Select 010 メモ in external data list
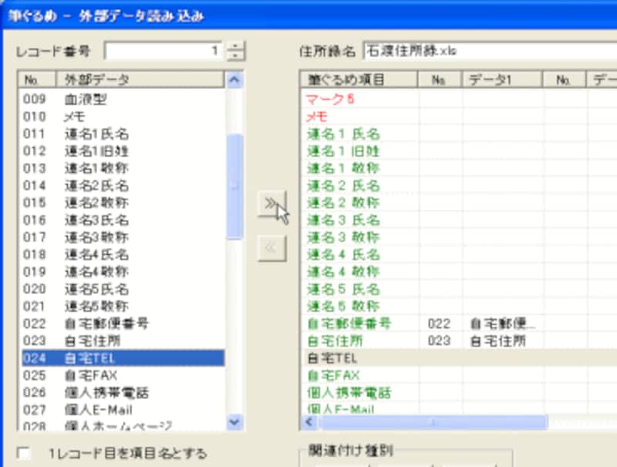The height and width of the screenshot is (467, 617). click(122, 117)
